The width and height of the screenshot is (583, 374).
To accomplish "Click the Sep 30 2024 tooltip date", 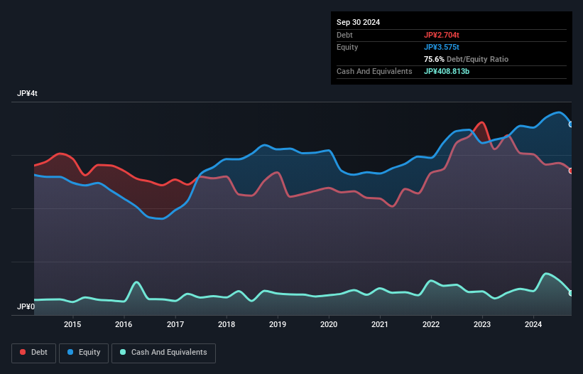I will click(358, 22).
